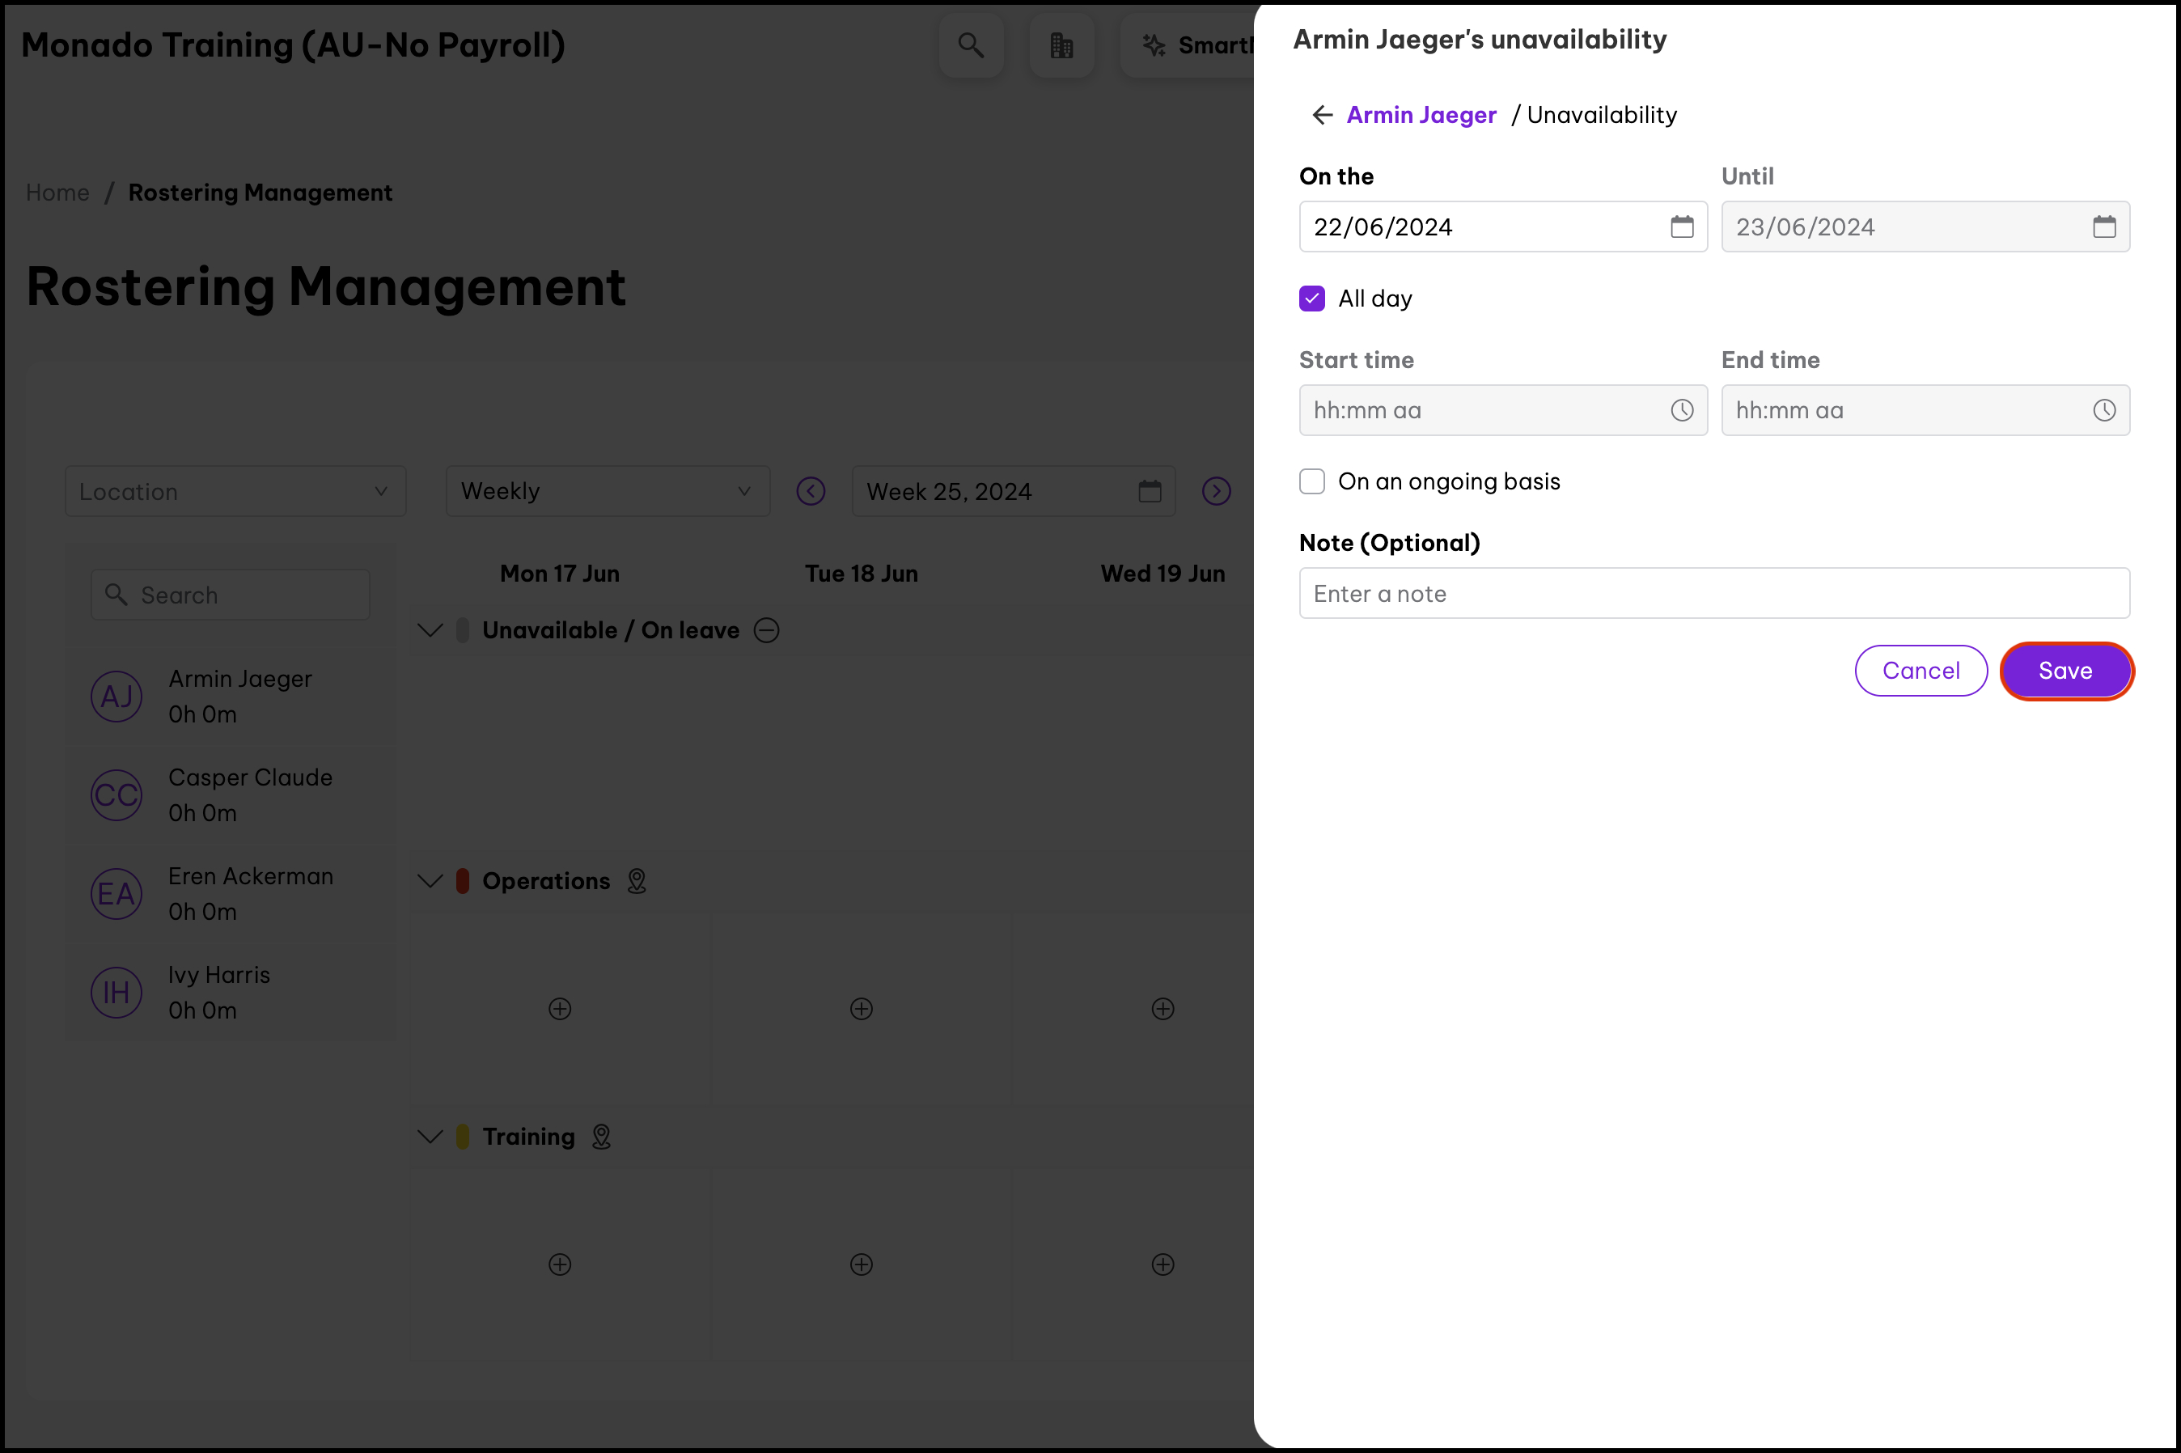The image size is (2181, 1453).
Task: Collapse the Training section
Action: click(430, 1137)
